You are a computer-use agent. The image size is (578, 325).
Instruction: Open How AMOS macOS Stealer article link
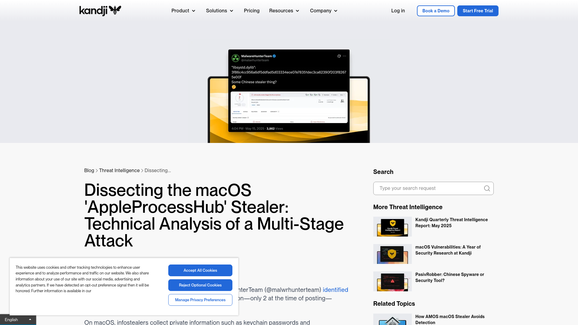450,319
